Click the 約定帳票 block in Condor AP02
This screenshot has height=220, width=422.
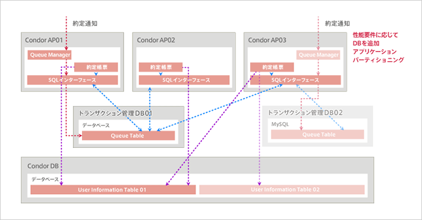[161, 67]
